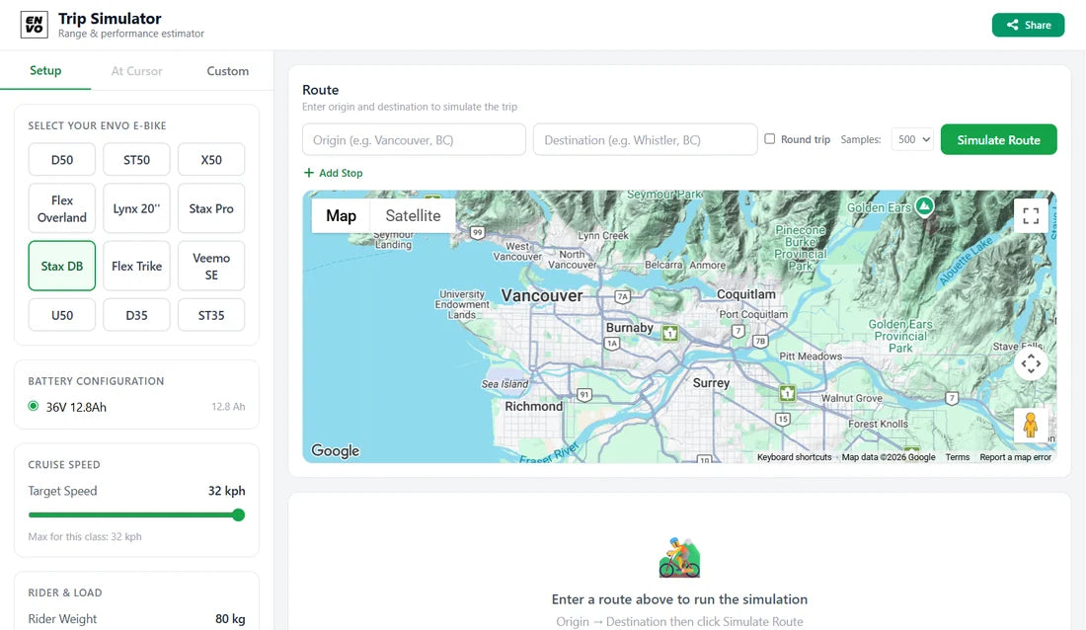Screen dimensions: 1086x630
Task: Select the ST35 e-bike
Action: pyautogui.click(x=211, y=315)
